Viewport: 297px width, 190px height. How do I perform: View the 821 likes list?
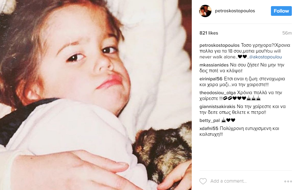[x=209, y=33]
